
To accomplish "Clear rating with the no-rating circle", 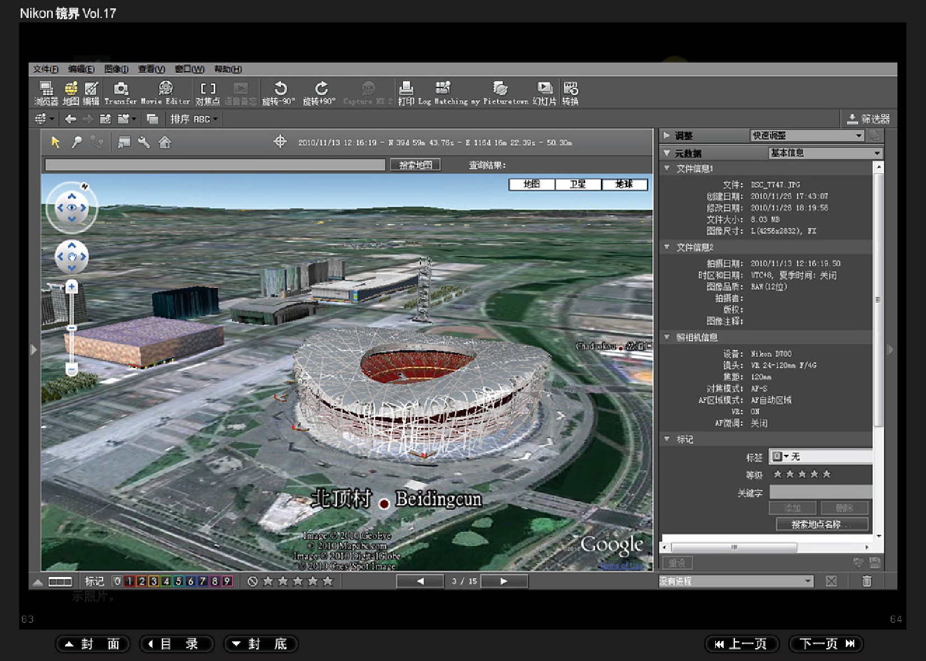I will click(253, 581).
